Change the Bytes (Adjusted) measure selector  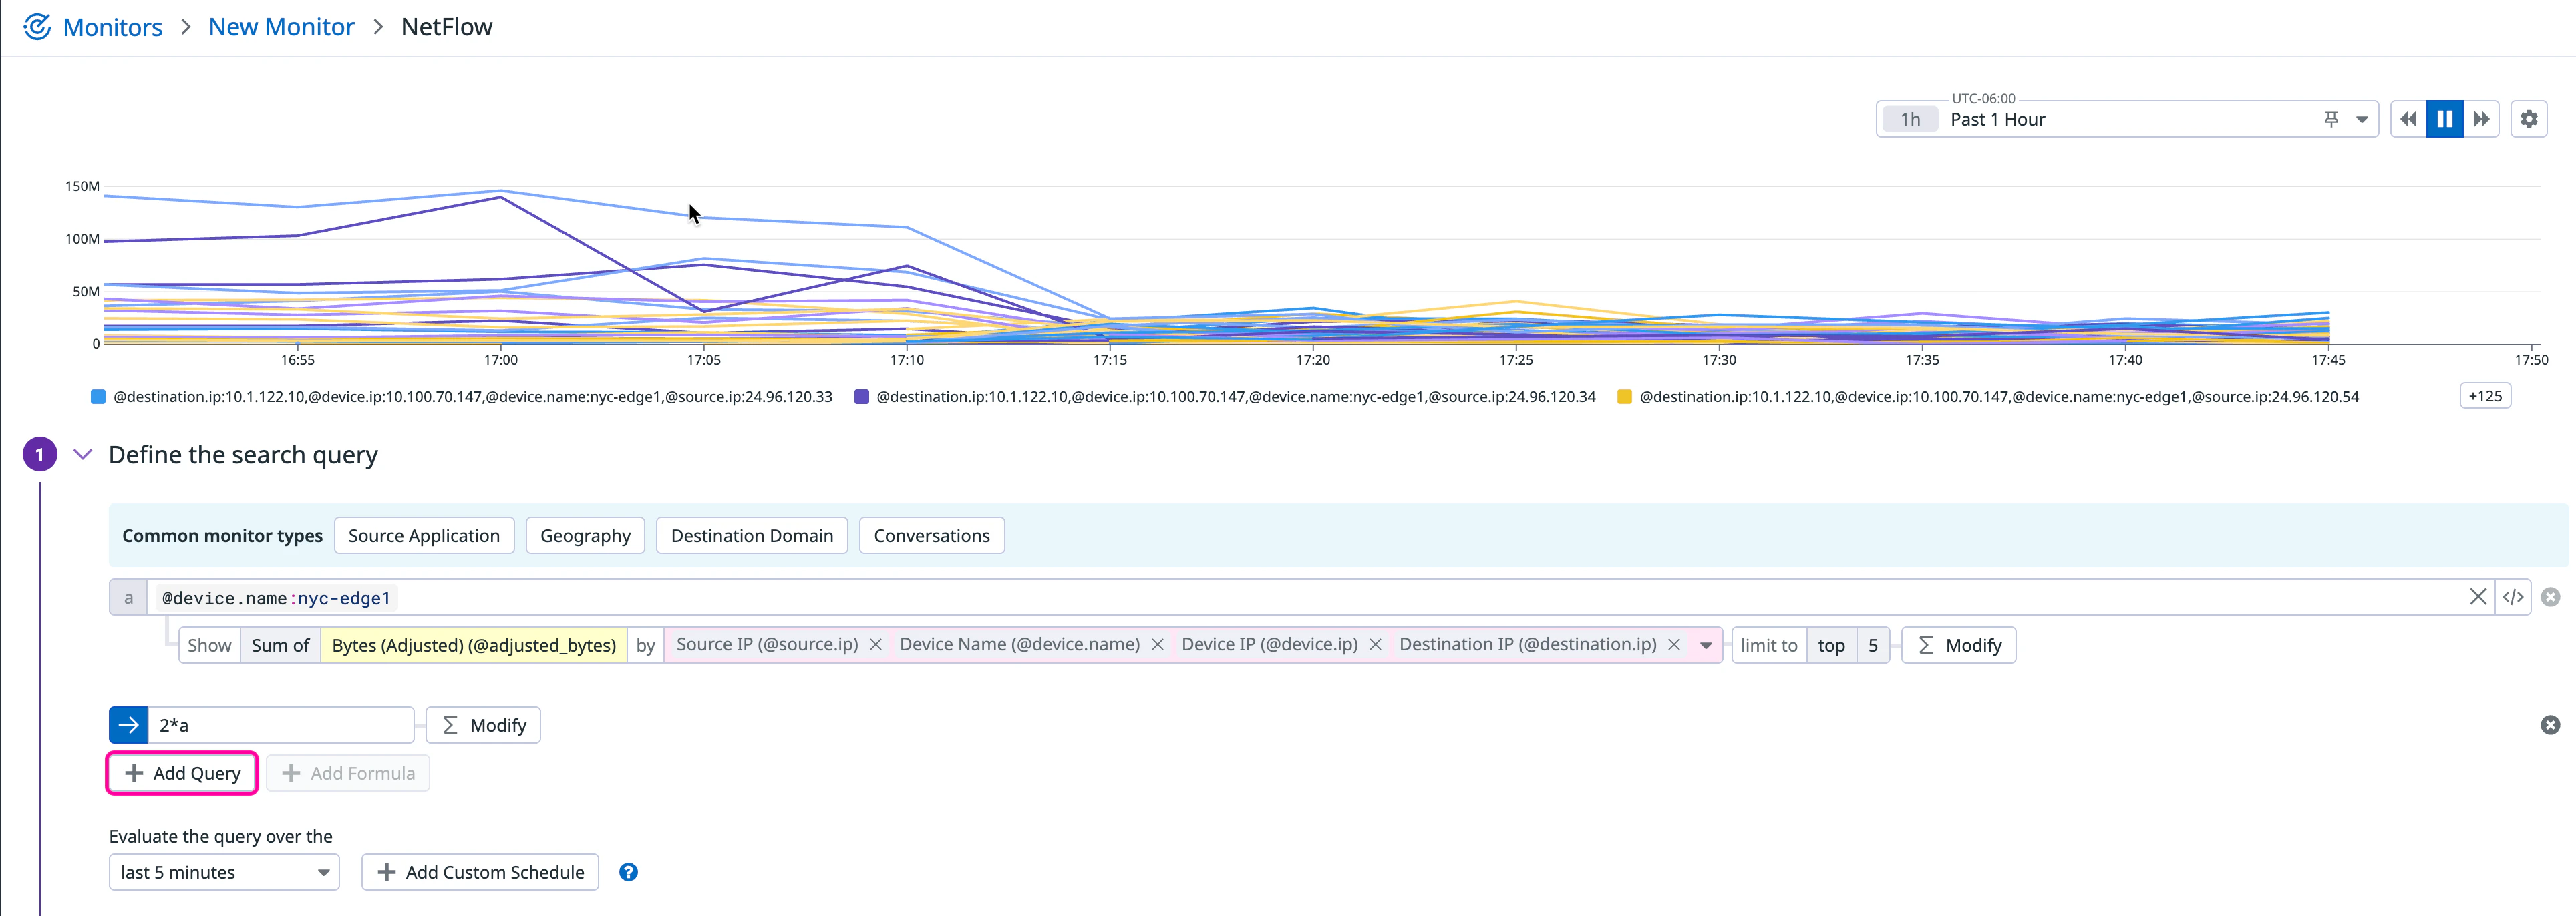point(474,646)
